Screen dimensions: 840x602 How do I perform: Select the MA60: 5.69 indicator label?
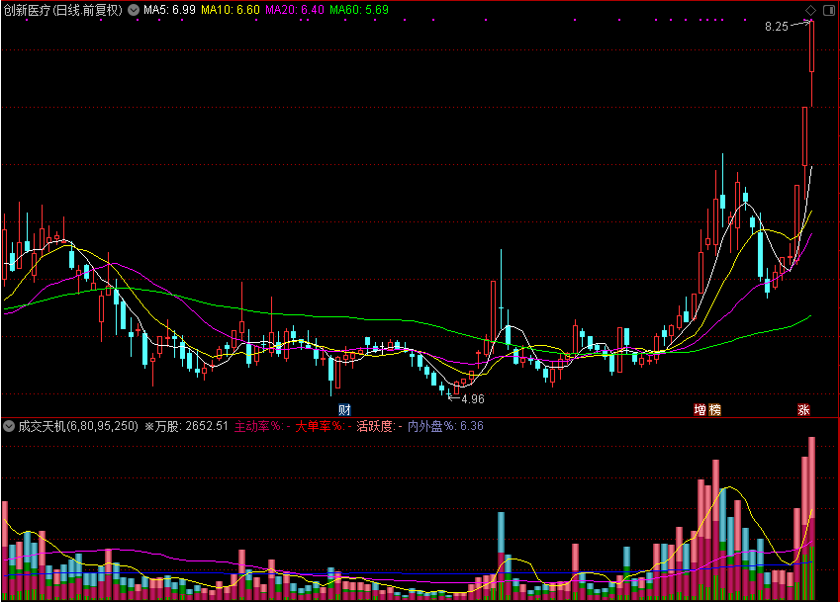point(359,10)
